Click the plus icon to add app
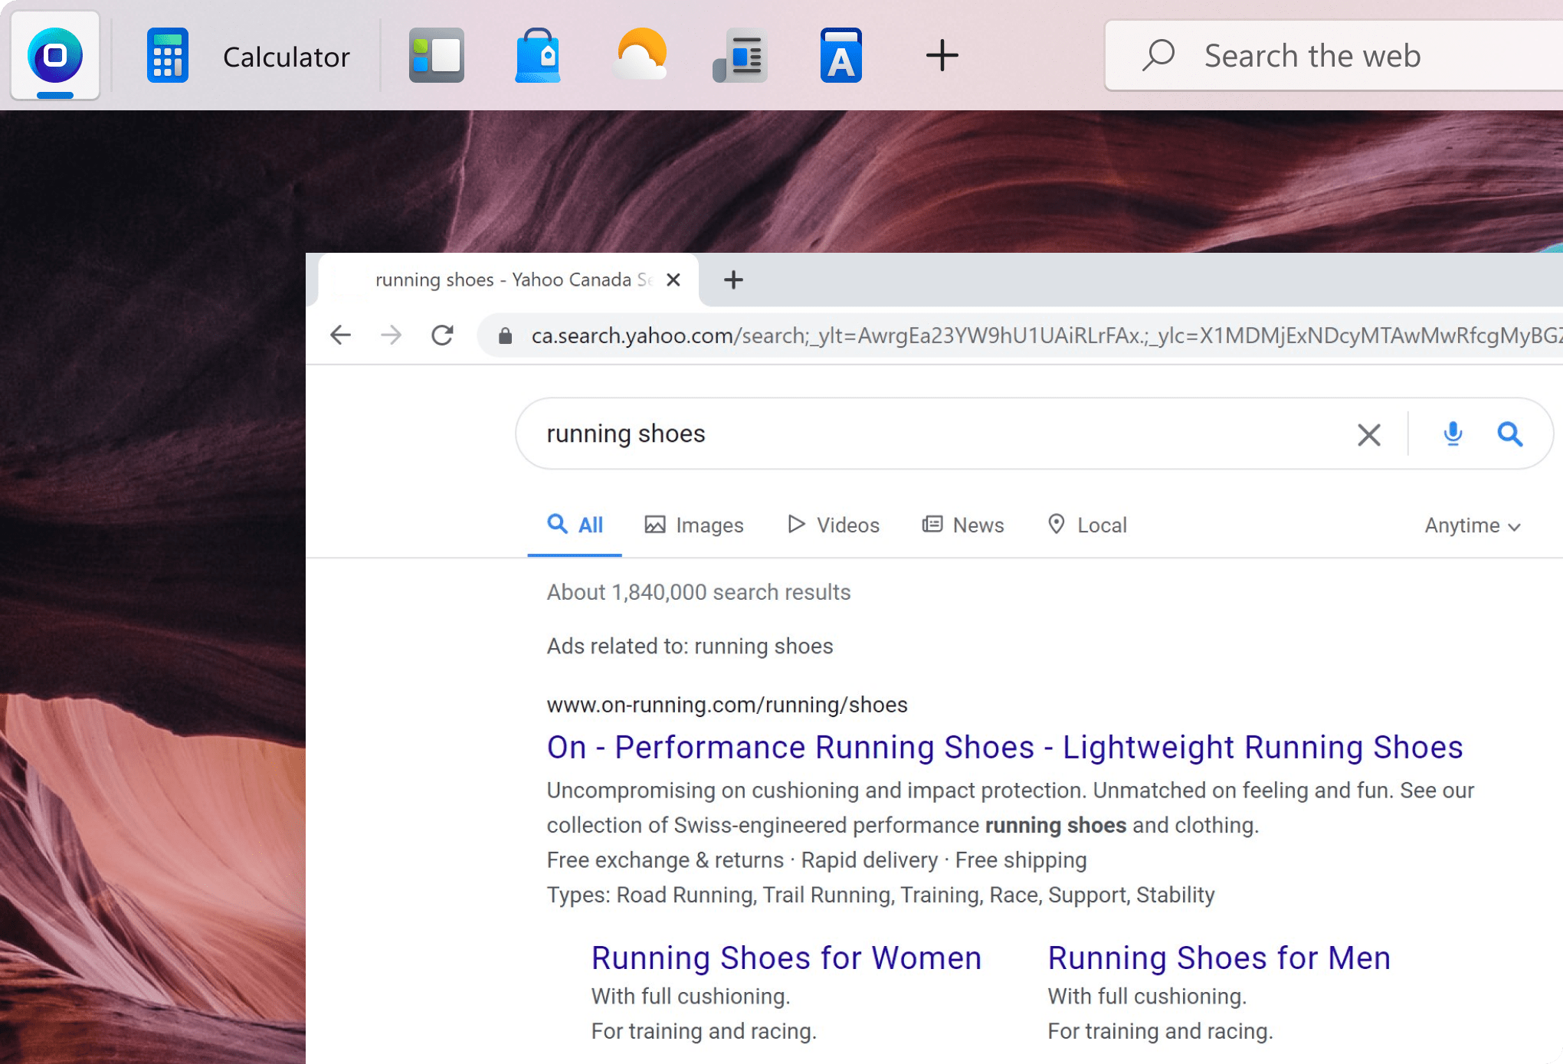This screenshot has width=1563, height=1064. tap(942, 56)
